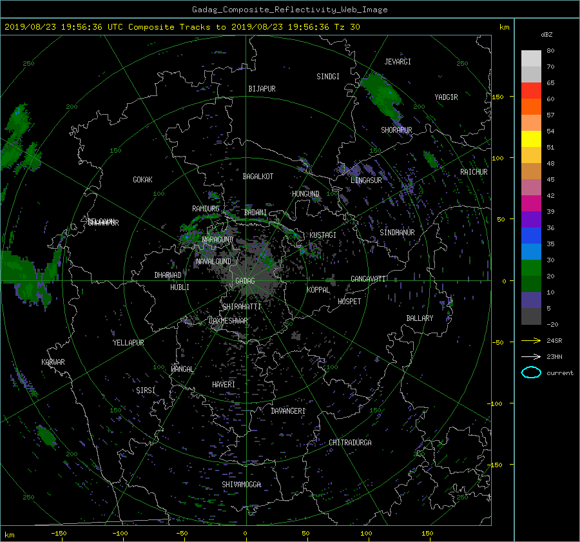
Task: Click the GADAG radar center label
Action: 245,281
